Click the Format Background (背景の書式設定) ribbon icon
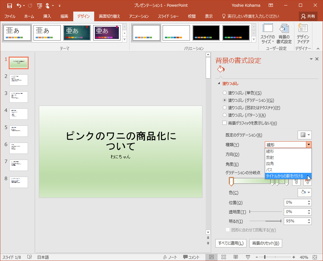The width and height of the screenshot is (323, 261). click(284, 34)
